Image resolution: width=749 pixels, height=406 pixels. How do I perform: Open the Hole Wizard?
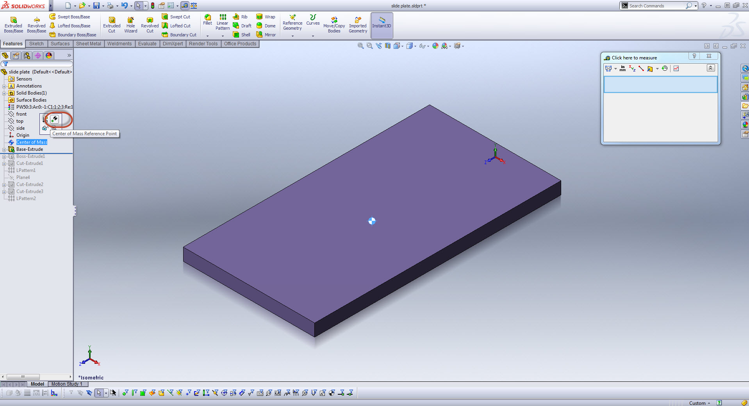[130, 24]
